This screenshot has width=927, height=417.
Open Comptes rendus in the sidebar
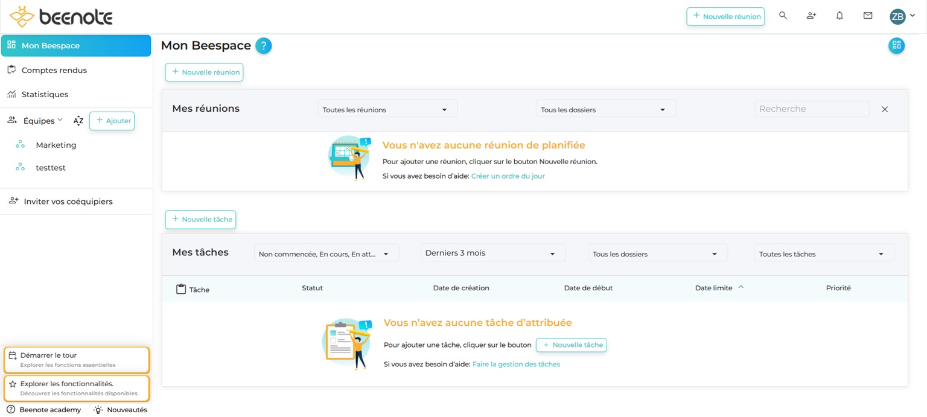click(54, 70)
